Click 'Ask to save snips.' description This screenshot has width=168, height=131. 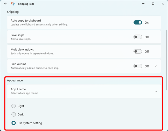pyautogui.click(x=21, y=39)
